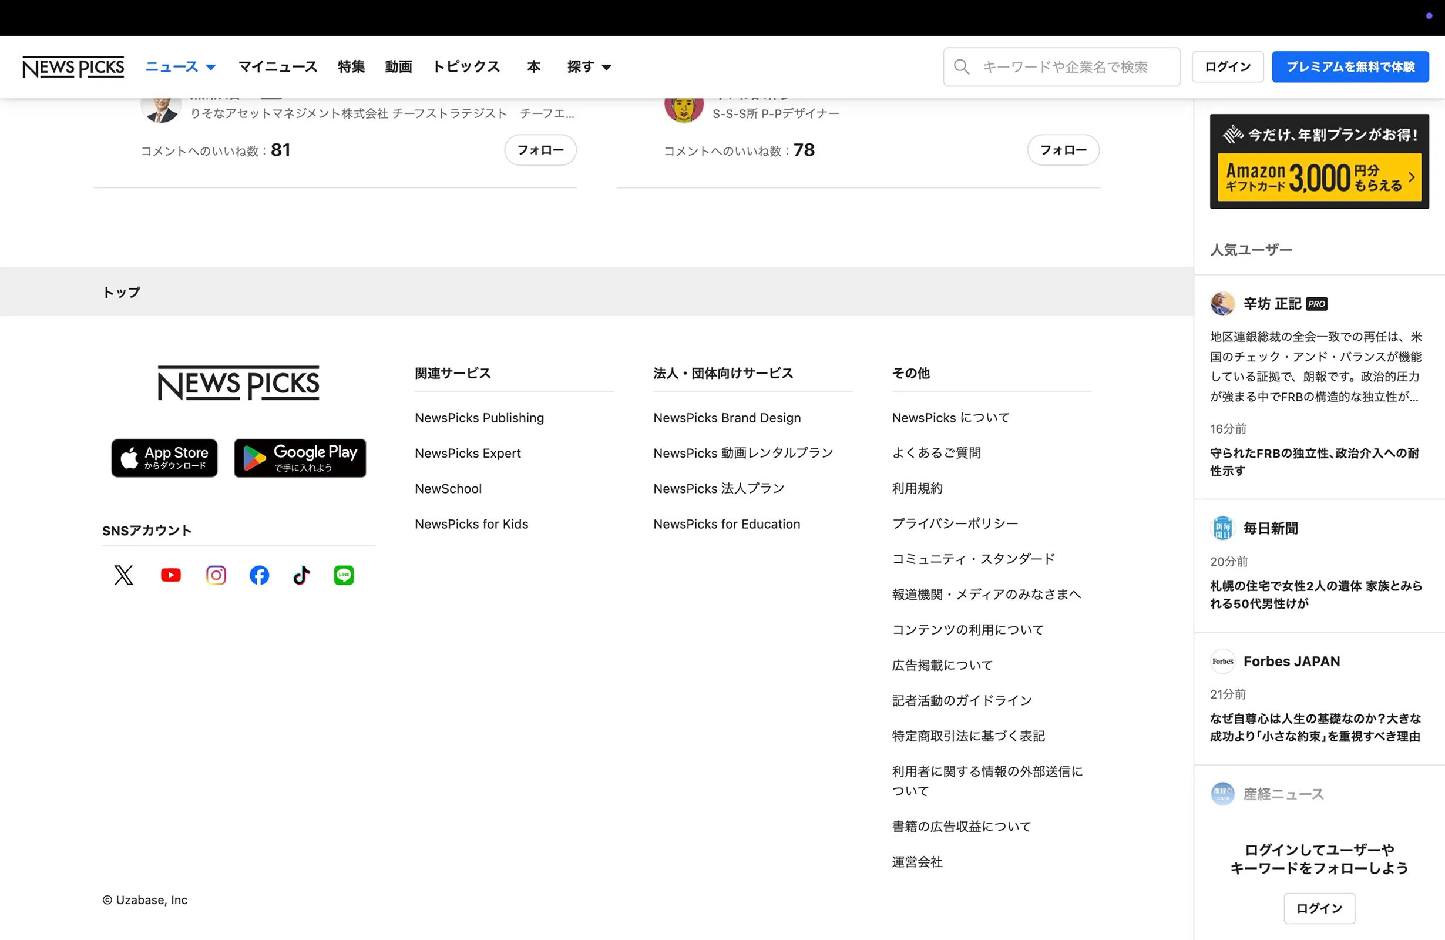Image resolution: width=1445 pixels, height=940 pixels.
Task: Open NewsPicks について link
Action: tap(951, 418)
